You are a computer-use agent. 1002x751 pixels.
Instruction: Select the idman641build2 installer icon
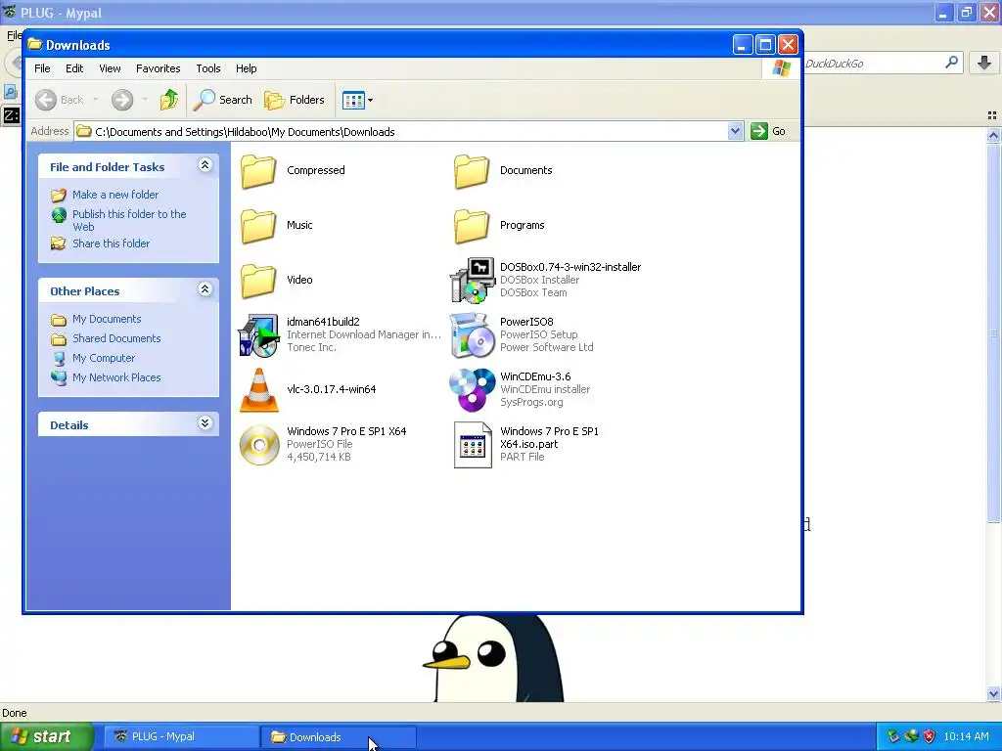click(258, 335)
